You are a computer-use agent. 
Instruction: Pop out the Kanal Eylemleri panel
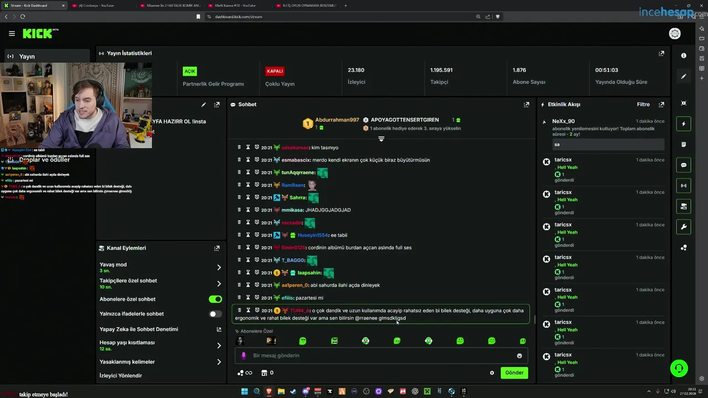click(217, 248)
